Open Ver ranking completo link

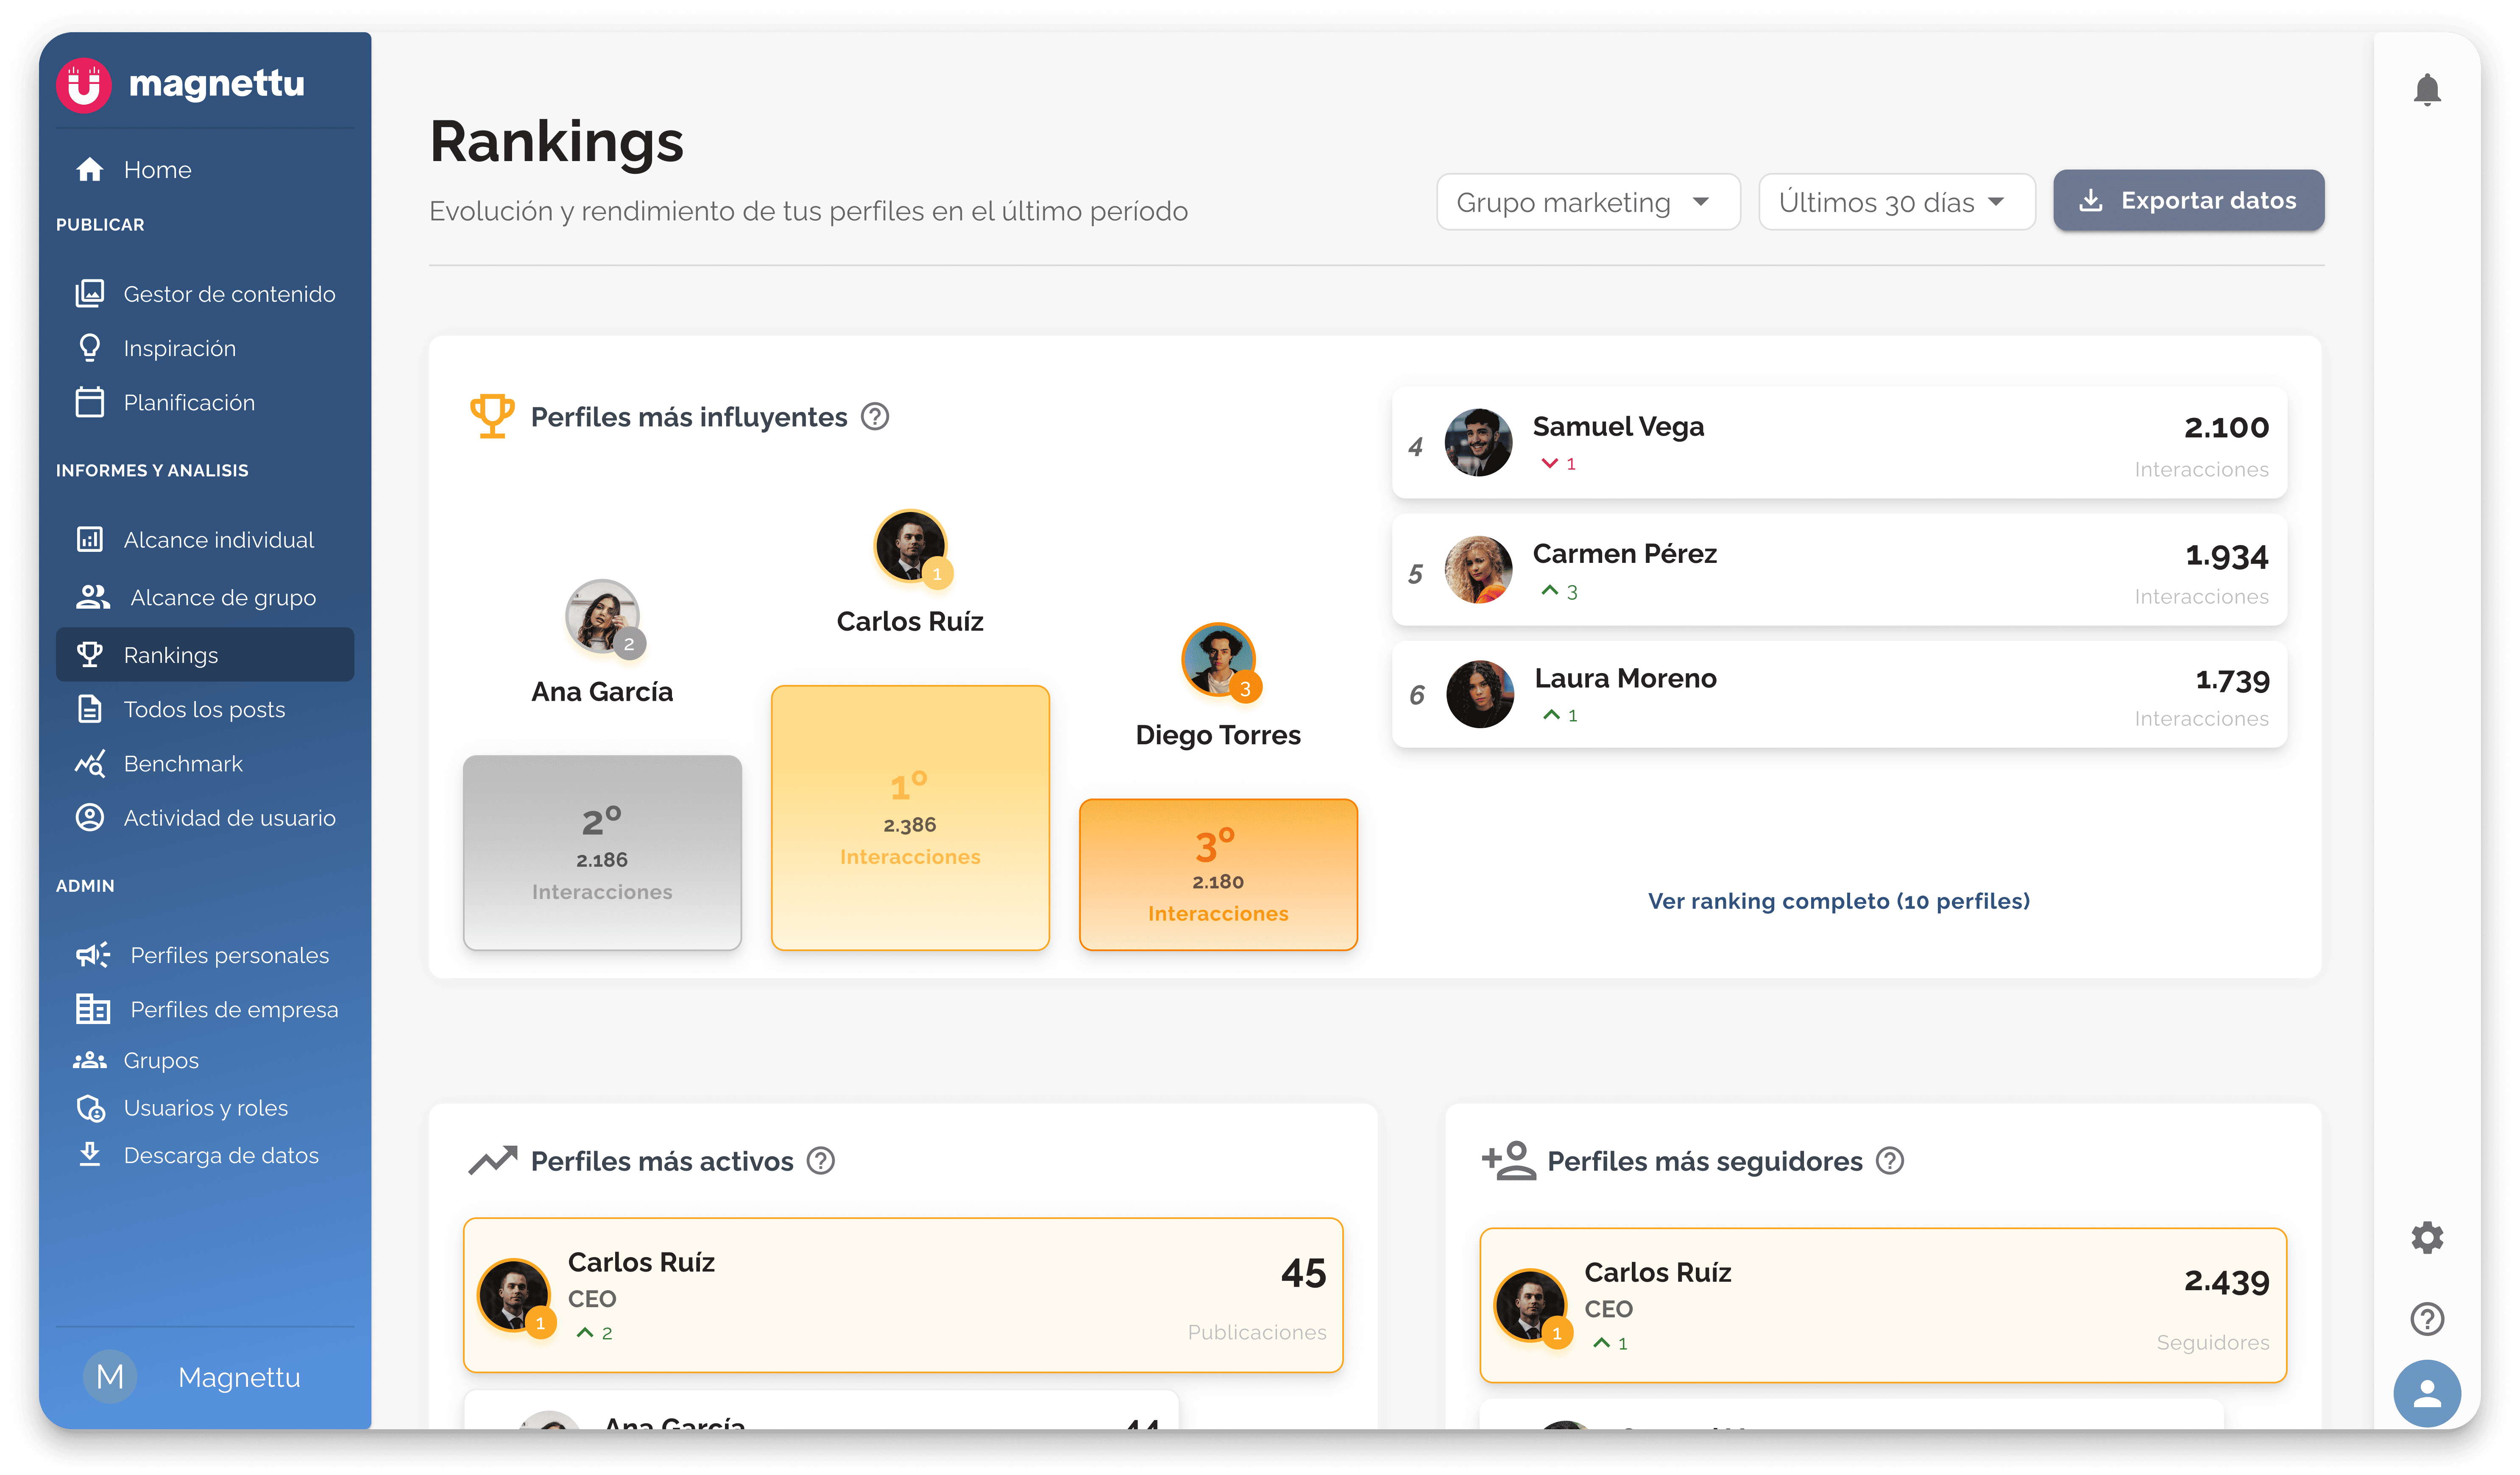[x=1838, y=901]
